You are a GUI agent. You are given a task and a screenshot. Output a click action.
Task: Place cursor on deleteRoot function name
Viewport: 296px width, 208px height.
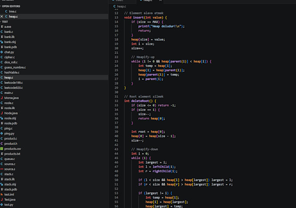[140, 101]
